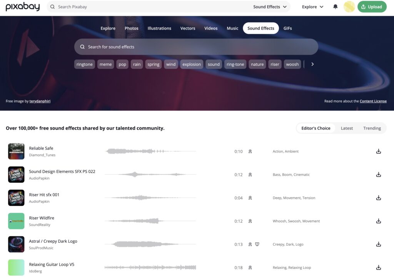This screenshot has height=280, width=394.
Task: Select the Editor's Choice filter
Action: (x=316, y=128)
